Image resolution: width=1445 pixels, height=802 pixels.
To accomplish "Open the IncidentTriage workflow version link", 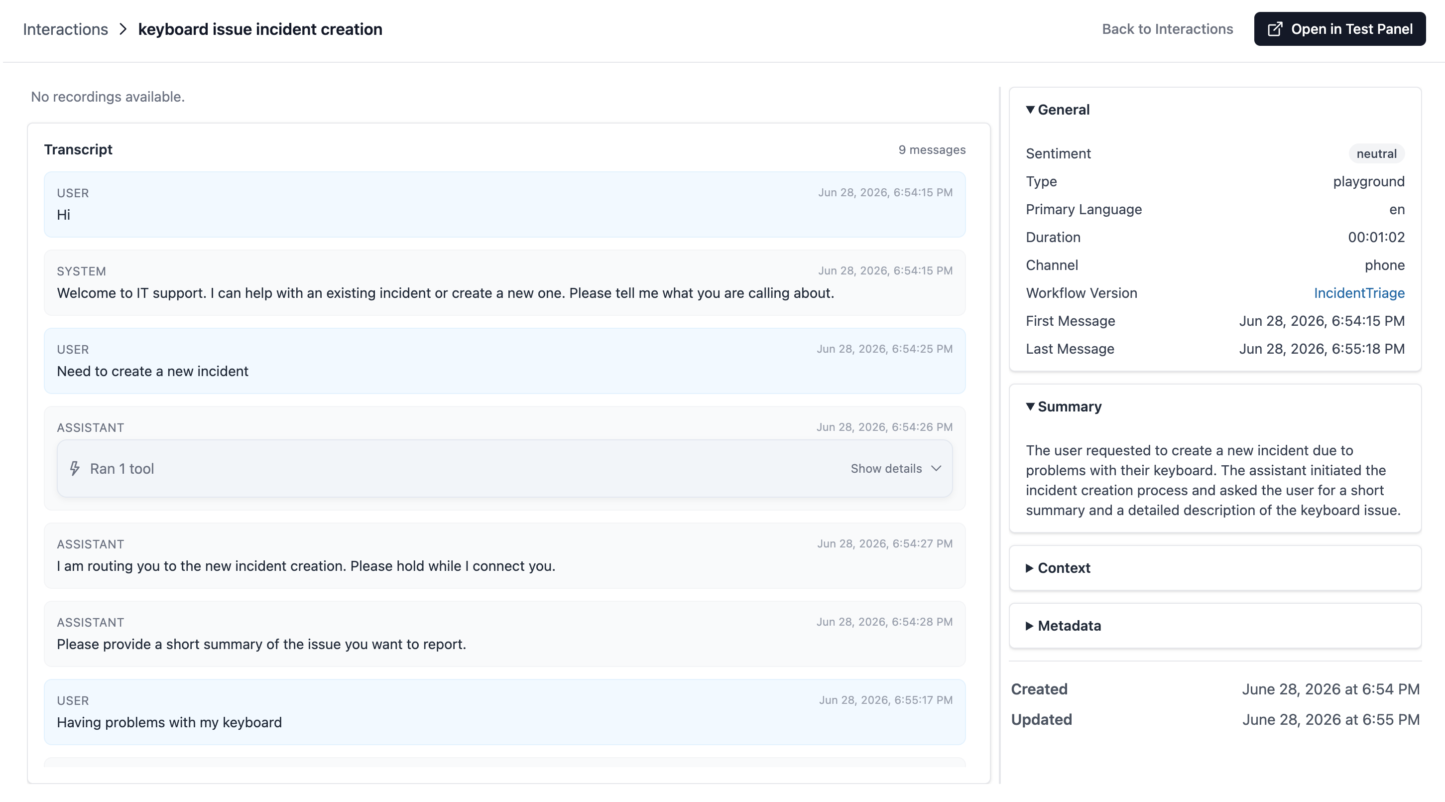I will tap(1359, 293).
